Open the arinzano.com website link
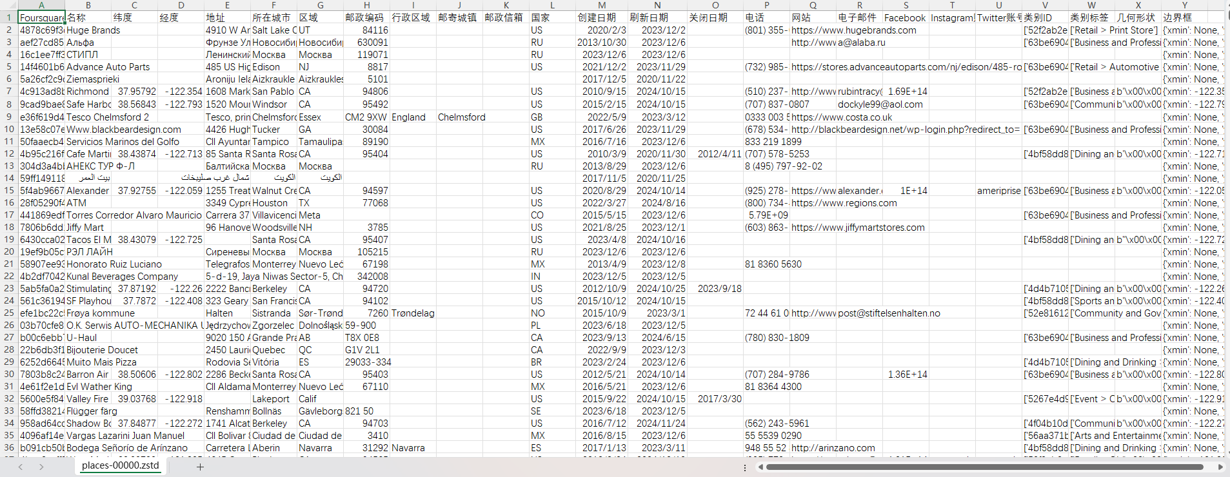Image resolution: width=1230 pixels, height=477 pixels. click(x=833, y=448)
